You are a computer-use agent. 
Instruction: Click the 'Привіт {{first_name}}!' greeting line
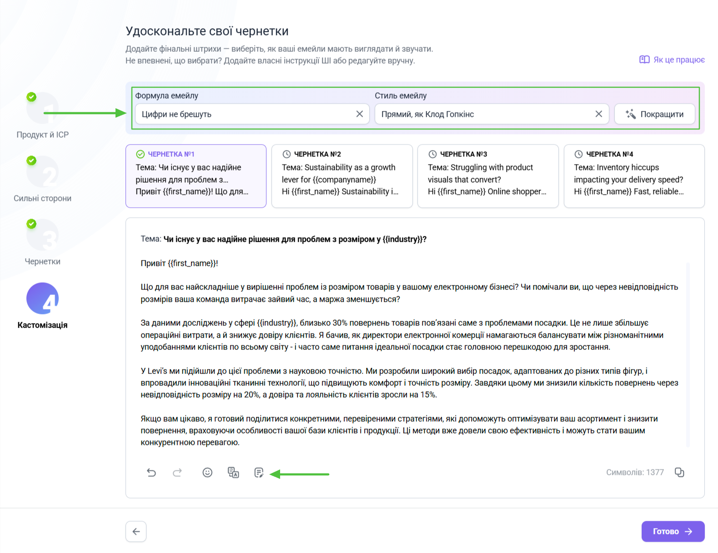(x=180, y=263)
